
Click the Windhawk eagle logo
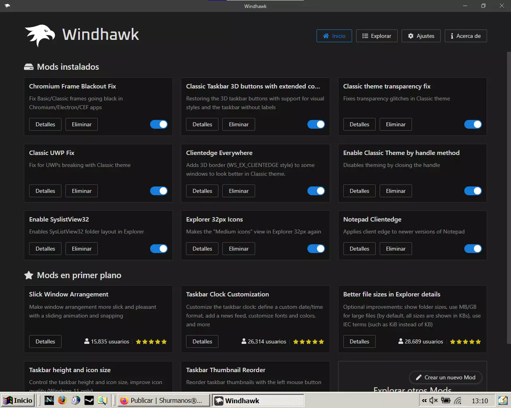click(40, 35)
